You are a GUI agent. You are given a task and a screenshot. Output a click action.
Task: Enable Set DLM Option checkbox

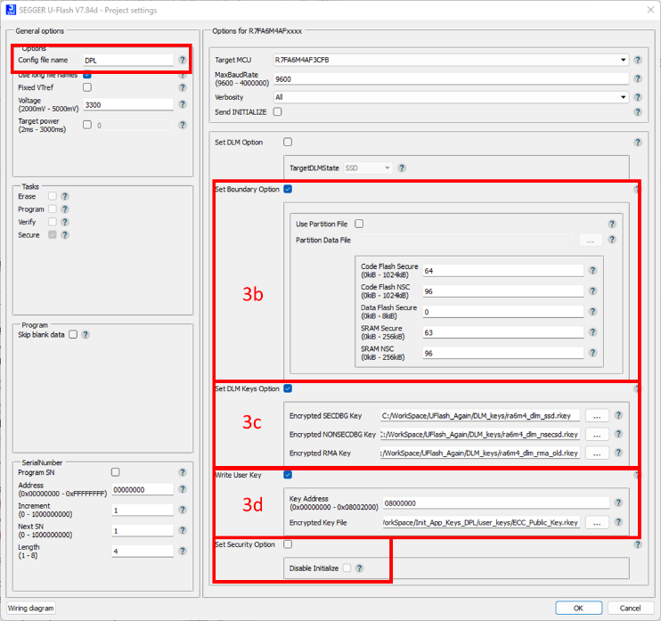point(288,142)
